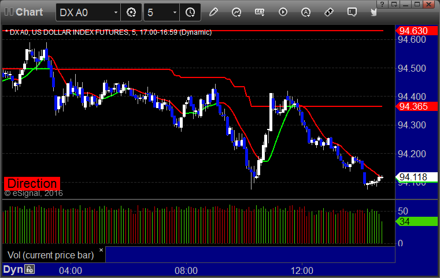Click the red Direction label
This screenshot has width=440, height=278.
pos(32,183)
